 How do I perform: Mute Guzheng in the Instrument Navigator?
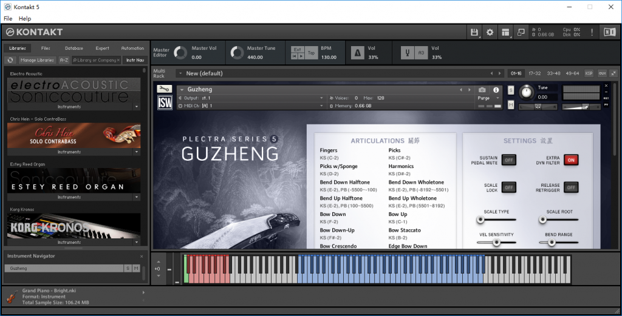(136, 268)
